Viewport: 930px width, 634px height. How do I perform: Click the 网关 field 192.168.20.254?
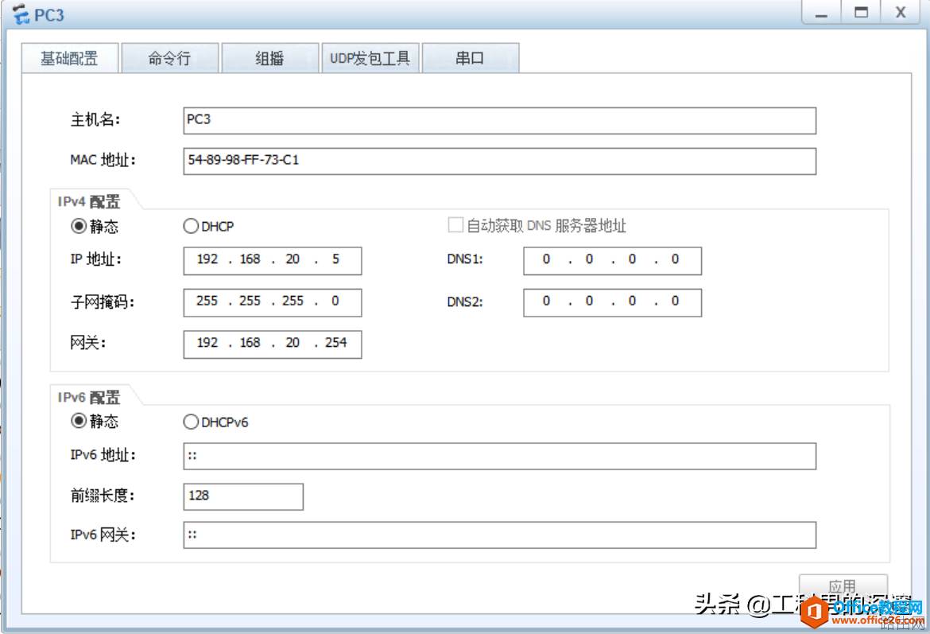point(272,344)
